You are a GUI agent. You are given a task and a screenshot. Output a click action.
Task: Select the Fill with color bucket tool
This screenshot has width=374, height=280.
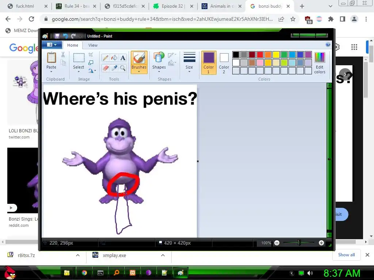point(114,58)
